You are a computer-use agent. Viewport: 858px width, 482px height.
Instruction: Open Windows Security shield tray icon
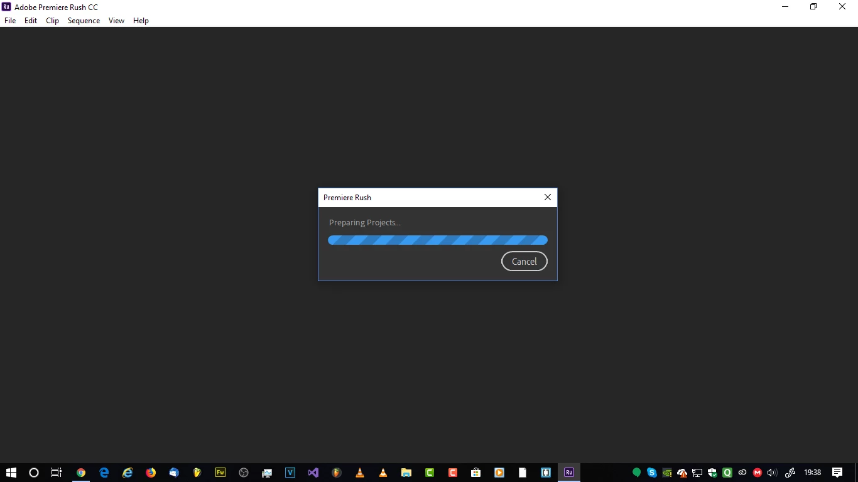712,473
